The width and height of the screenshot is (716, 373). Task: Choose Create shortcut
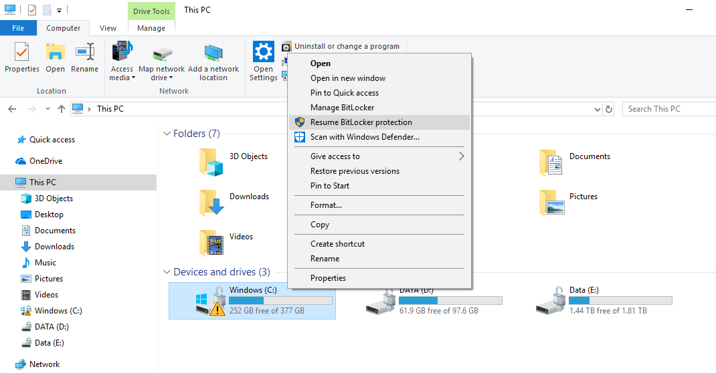379,244
